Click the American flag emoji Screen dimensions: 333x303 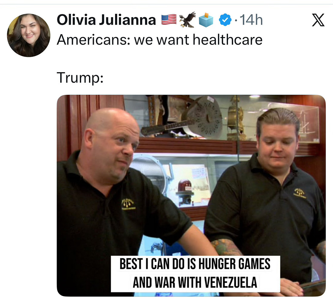click(169, 20)
